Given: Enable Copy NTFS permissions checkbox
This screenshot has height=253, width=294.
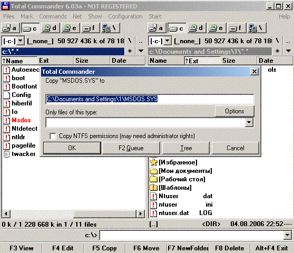Looking at the screenshot, I should [53, 136].
